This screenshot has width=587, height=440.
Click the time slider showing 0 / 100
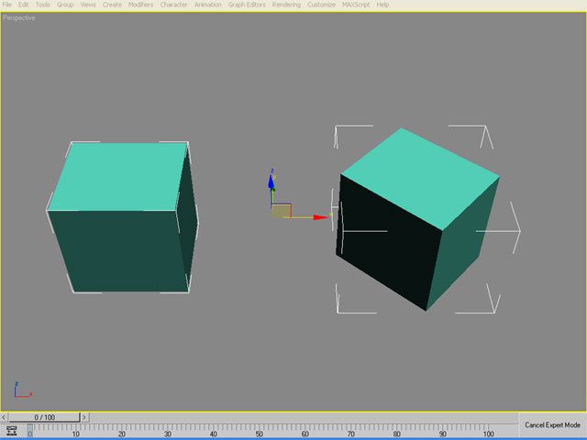click(x=45, y=417)
